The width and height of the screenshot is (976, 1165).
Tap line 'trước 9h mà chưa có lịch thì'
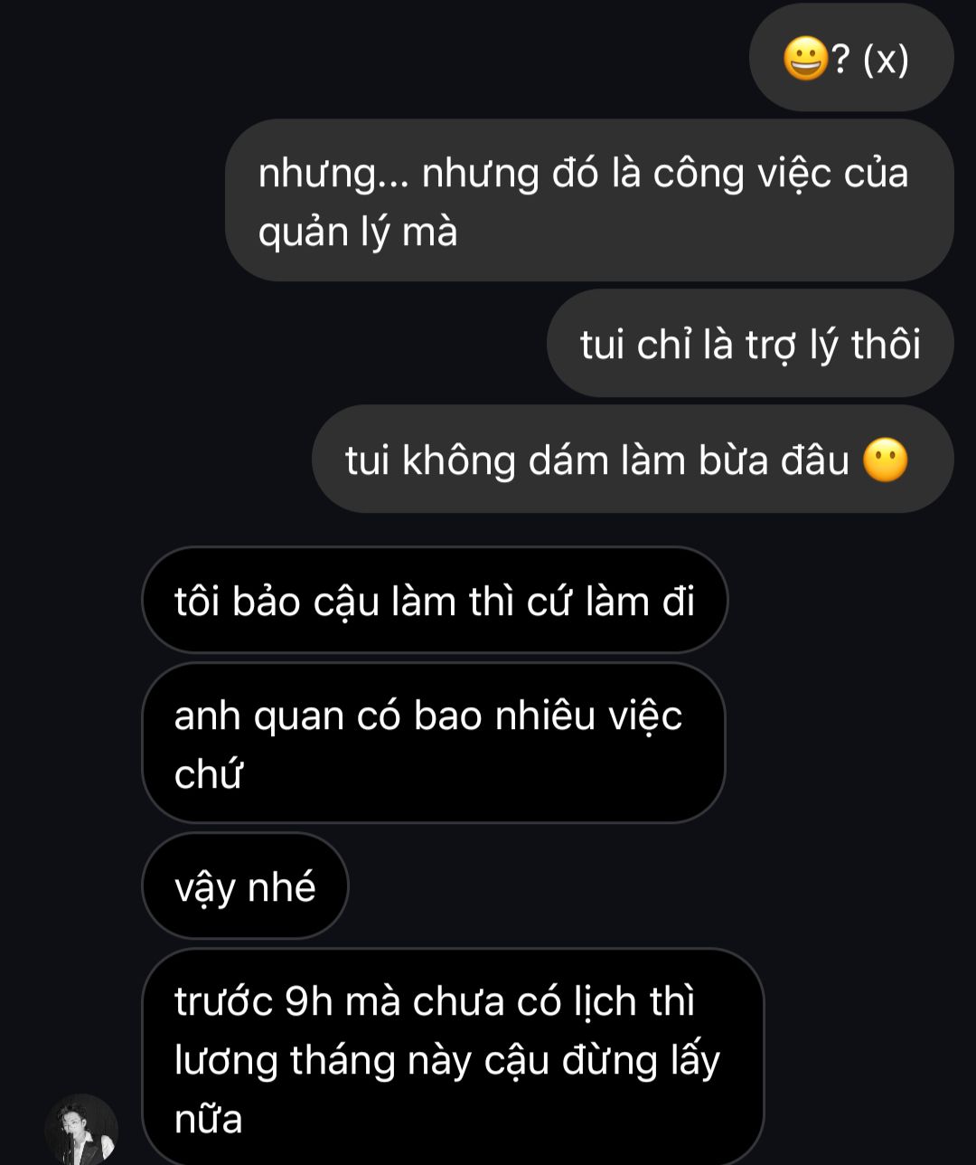(435, 1001)
